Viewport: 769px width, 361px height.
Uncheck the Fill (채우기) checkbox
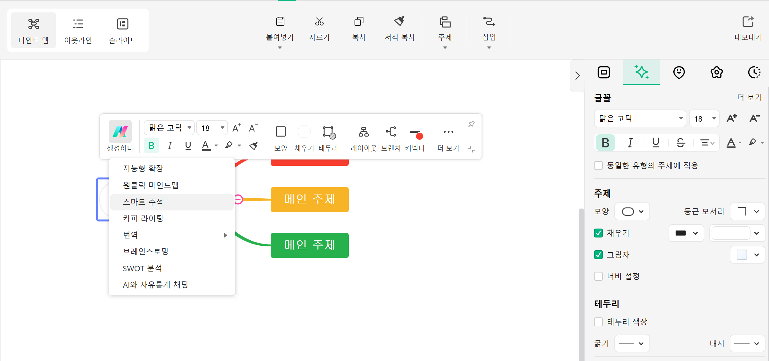tap(598, 233)
